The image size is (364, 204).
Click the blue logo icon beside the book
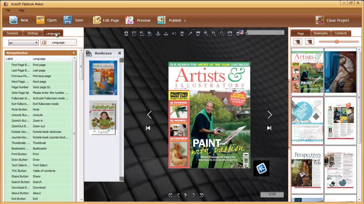[x=261, y=169]
